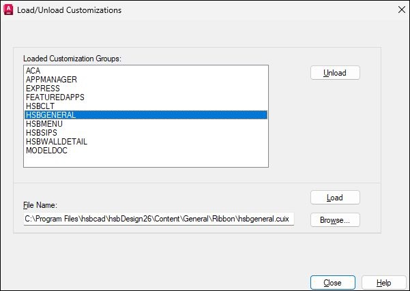The image size is (410, 291).
Task: Select highlighted HSBGENERAL entry
Action: tap(146, 115)
